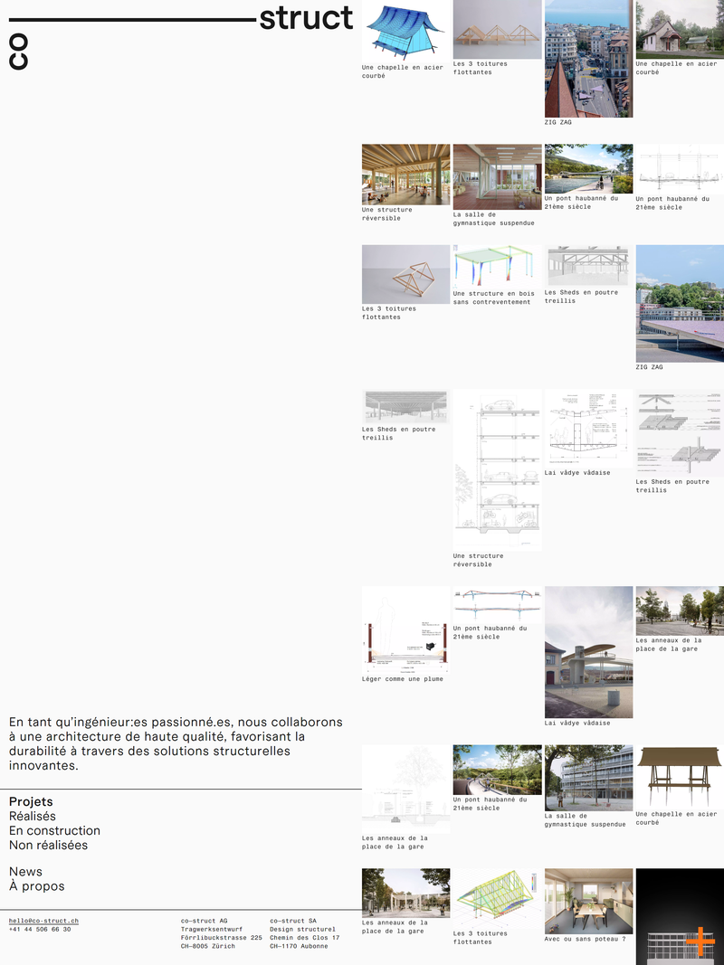Filter projects by Réalisés
The width and height of the screenshot is (724, 965).
point(32,816)
